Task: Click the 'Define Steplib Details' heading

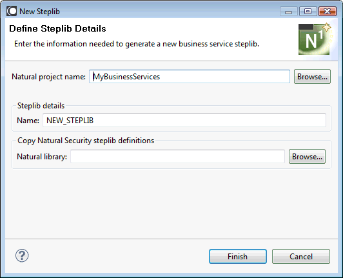Action: (x=57, y=28)
